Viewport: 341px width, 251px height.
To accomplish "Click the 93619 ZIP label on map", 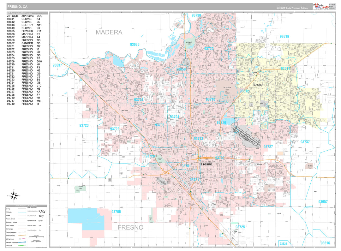I will [x=284, y=37].
